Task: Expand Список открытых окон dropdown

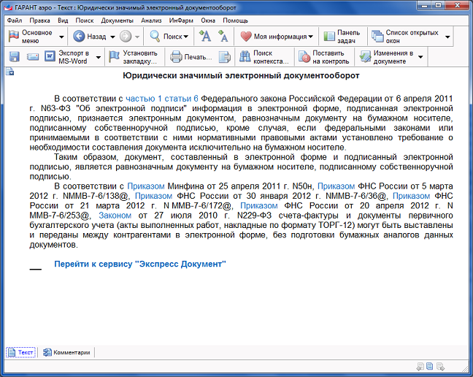Action: point(447,36)
